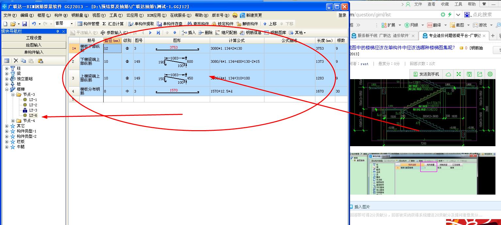The width and height of the screenshot is (501, 225).
Task: Click the open folder icon
Action: tap(13, 24)
